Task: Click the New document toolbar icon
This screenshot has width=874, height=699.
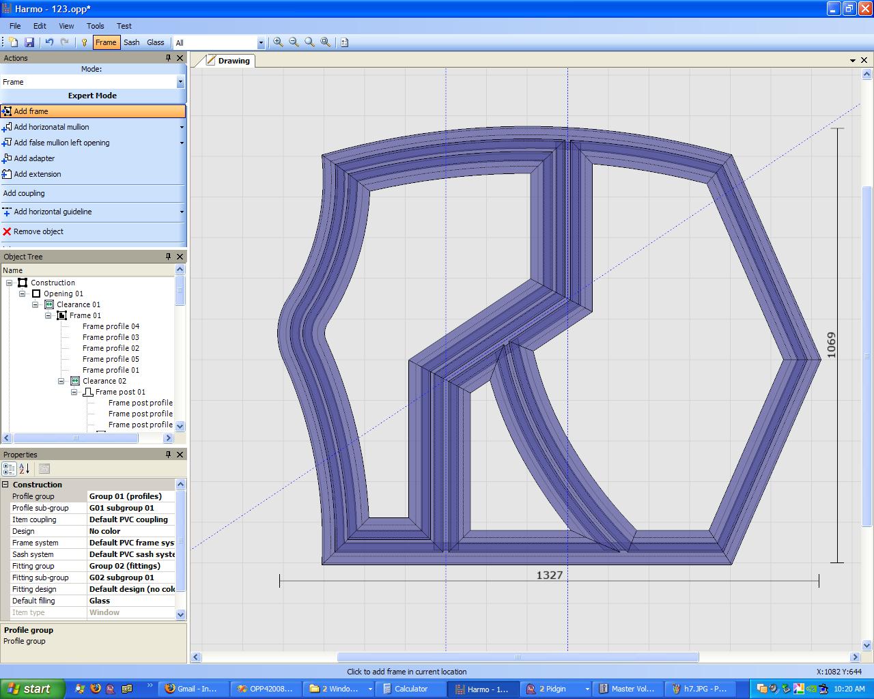Action: [14, 42]
